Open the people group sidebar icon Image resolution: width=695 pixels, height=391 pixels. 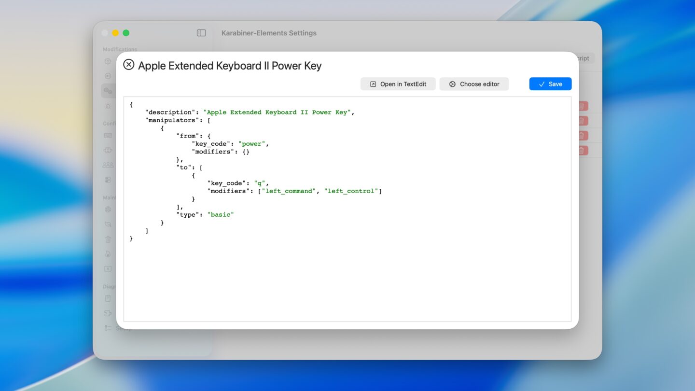click(x=108, y=165)
